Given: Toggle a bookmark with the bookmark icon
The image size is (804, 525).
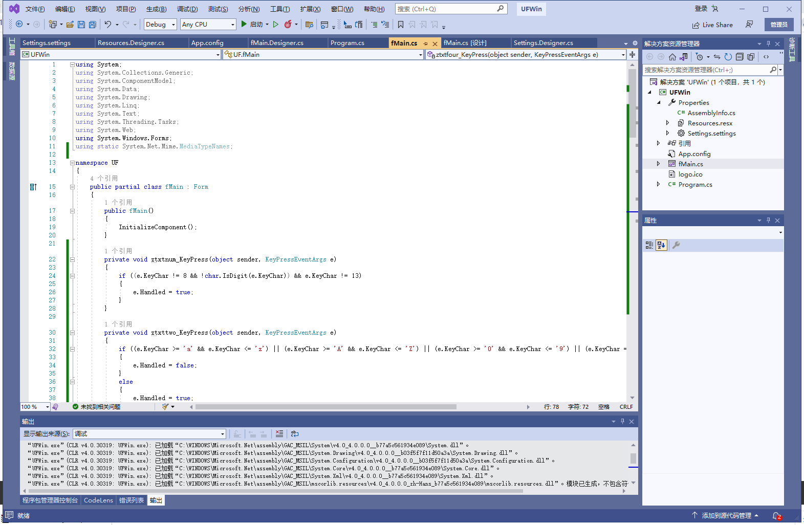Looking at the screenshot, I should pyautogui.click(x=401, y=24).
